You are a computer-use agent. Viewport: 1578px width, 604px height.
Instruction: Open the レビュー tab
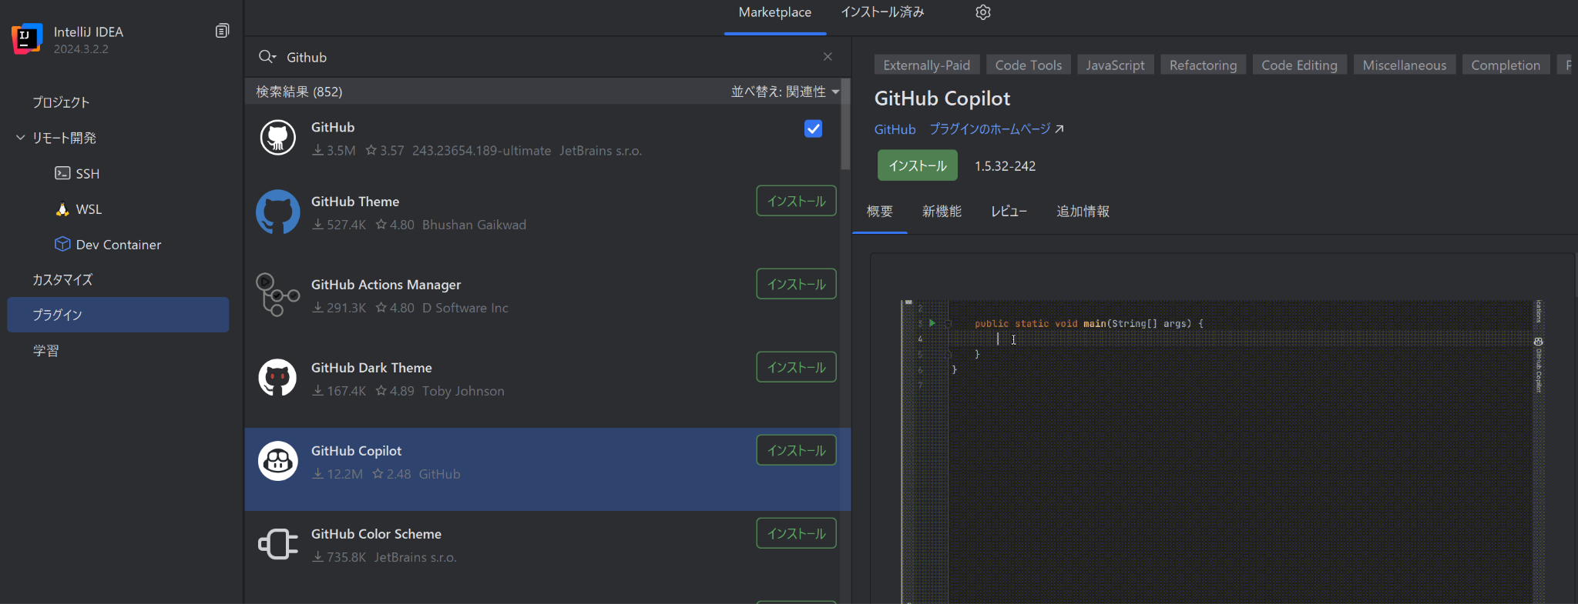pos(1009,211)
